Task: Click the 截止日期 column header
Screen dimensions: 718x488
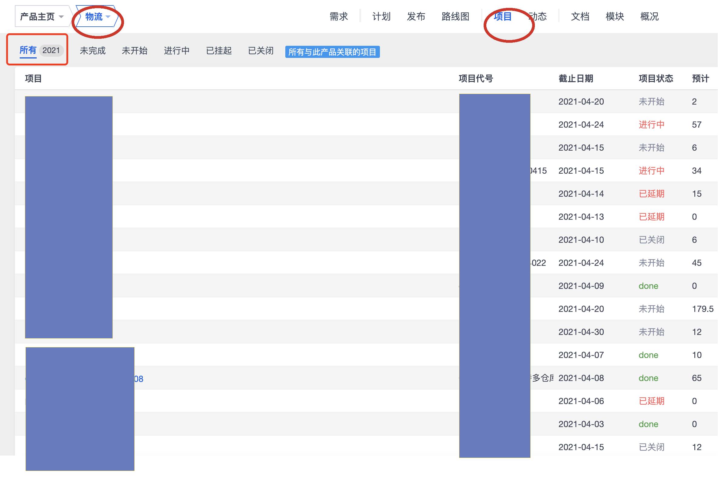Action: 575,79
